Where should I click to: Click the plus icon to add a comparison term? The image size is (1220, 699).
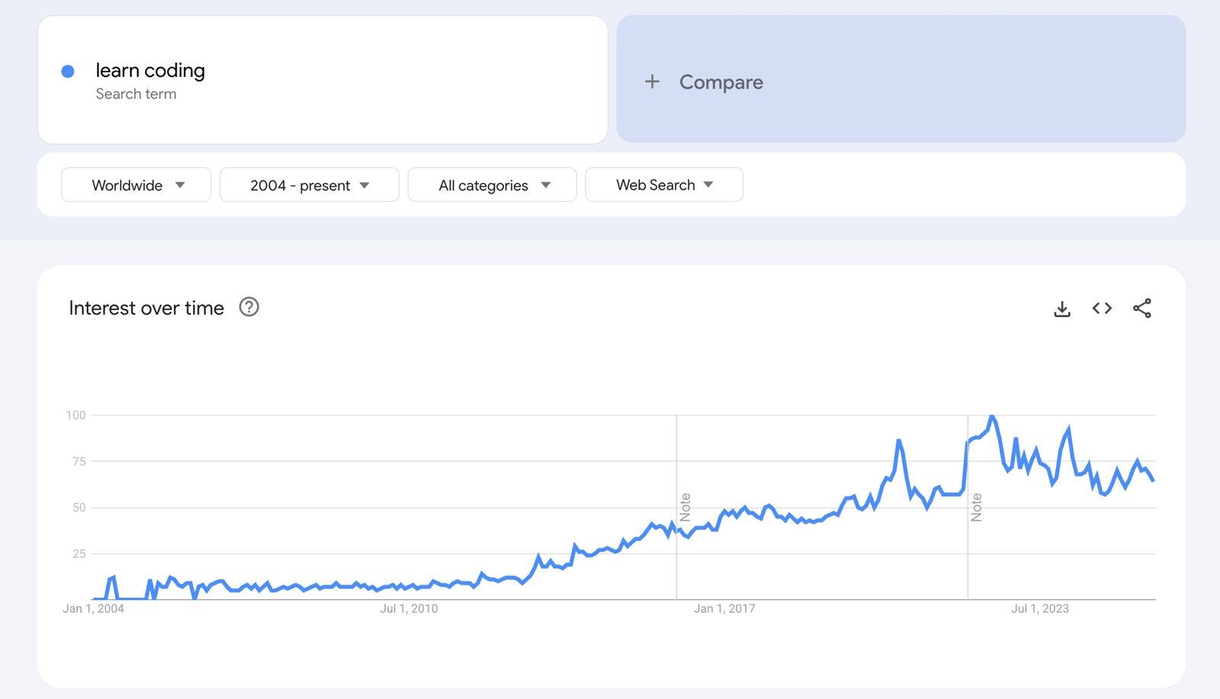tap(653, 82)
